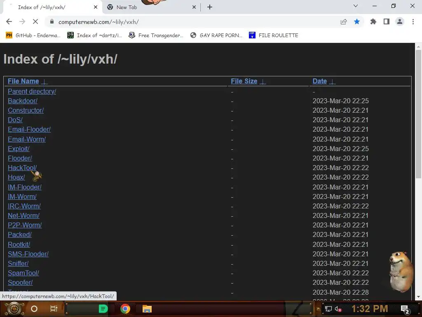Open the Constructor/ folder
This screenshot has width=422, height=317.
point(26,110)
